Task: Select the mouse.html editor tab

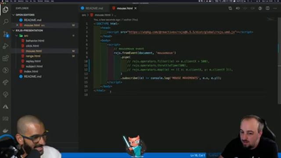Action: [124, 8]
